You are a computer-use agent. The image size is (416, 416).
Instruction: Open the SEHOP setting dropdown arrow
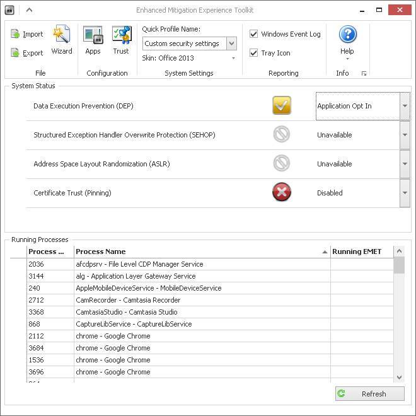[405, 135]
